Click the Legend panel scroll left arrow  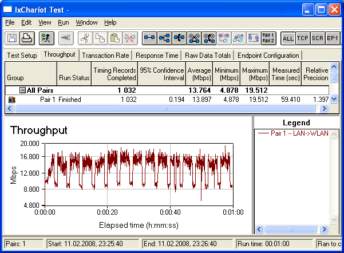[259, 230]
